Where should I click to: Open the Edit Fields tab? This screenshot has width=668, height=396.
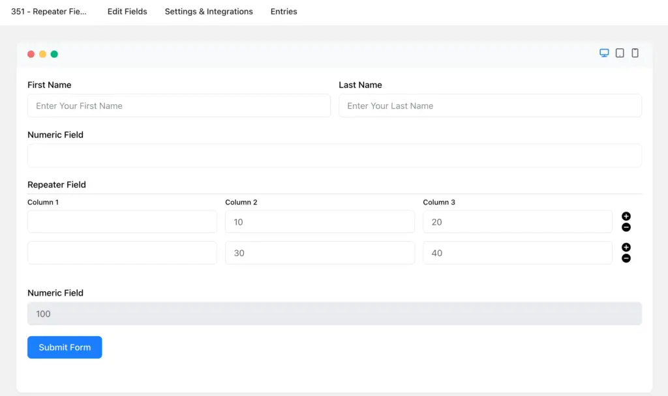[127, 12]
